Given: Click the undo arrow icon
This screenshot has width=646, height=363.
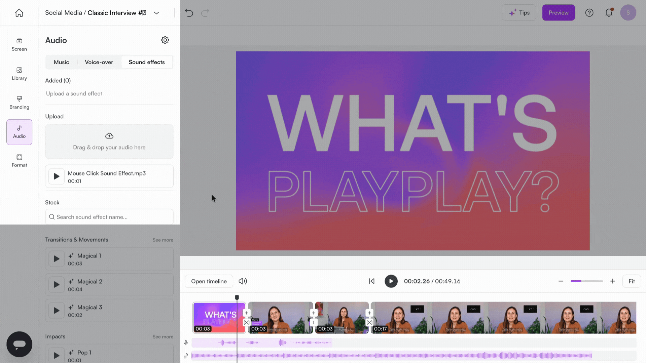Looking at the screenshot, I should (189, 13).
